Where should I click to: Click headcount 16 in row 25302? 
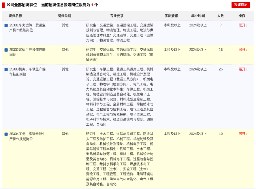coord(221,50)
